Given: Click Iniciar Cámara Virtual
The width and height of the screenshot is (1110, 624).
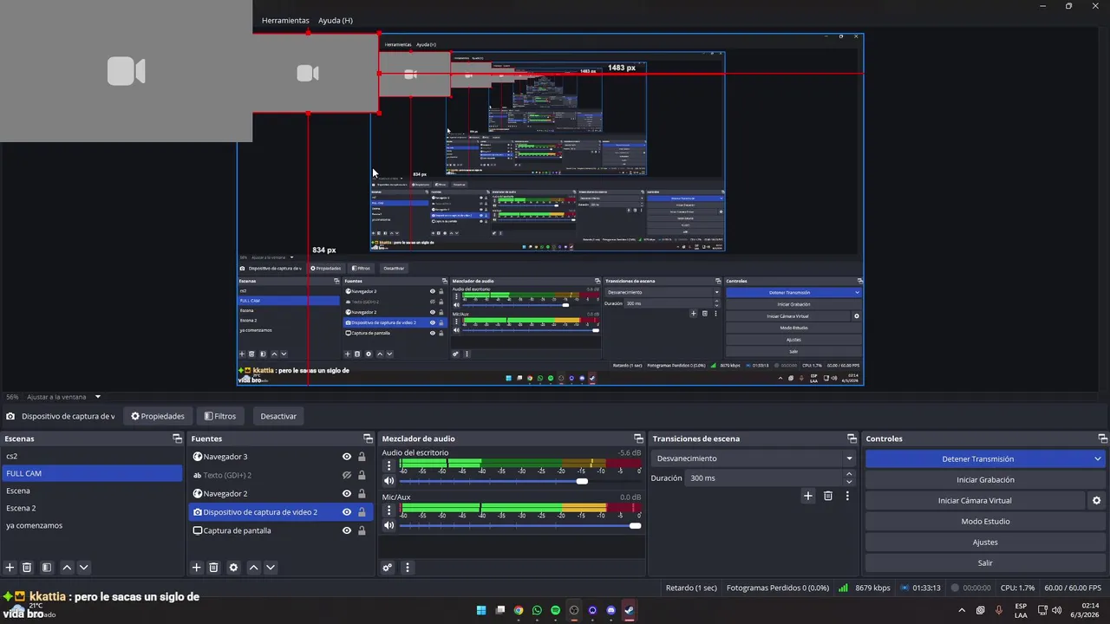Looking at the screenshot, I should pos(975,501).
